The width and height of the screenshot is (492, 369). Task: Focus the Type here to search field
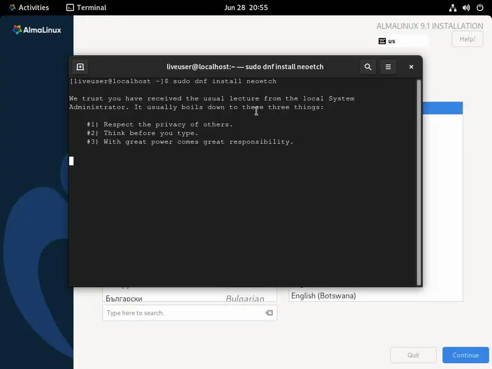tap(189, 313)
